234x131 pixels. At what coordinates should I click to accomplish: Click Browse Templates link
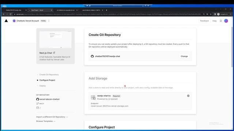point(46,121)
